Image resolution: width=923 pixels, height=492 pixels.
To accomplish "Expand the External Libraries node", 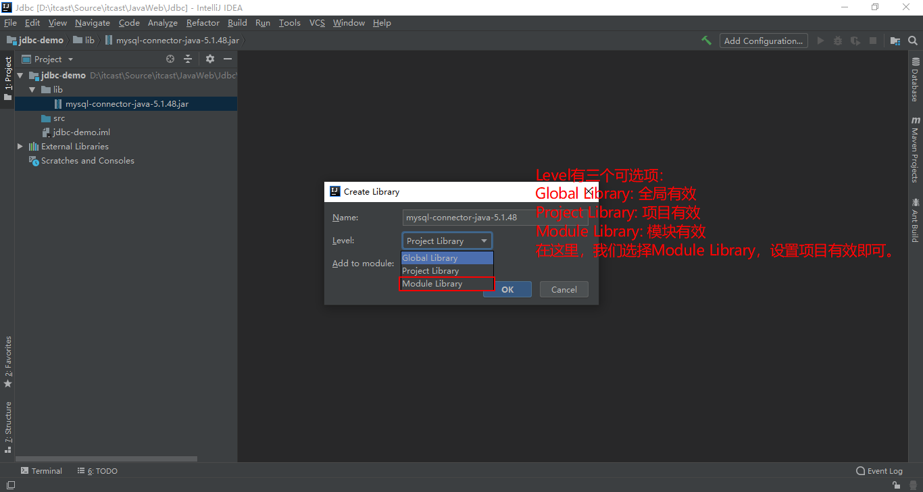I will (x=20, y=147).
